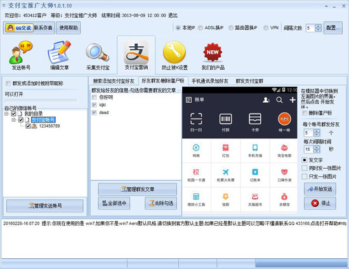
Task: Tap the 手机充值 phone top-up icon
Action: pos(255,148)
